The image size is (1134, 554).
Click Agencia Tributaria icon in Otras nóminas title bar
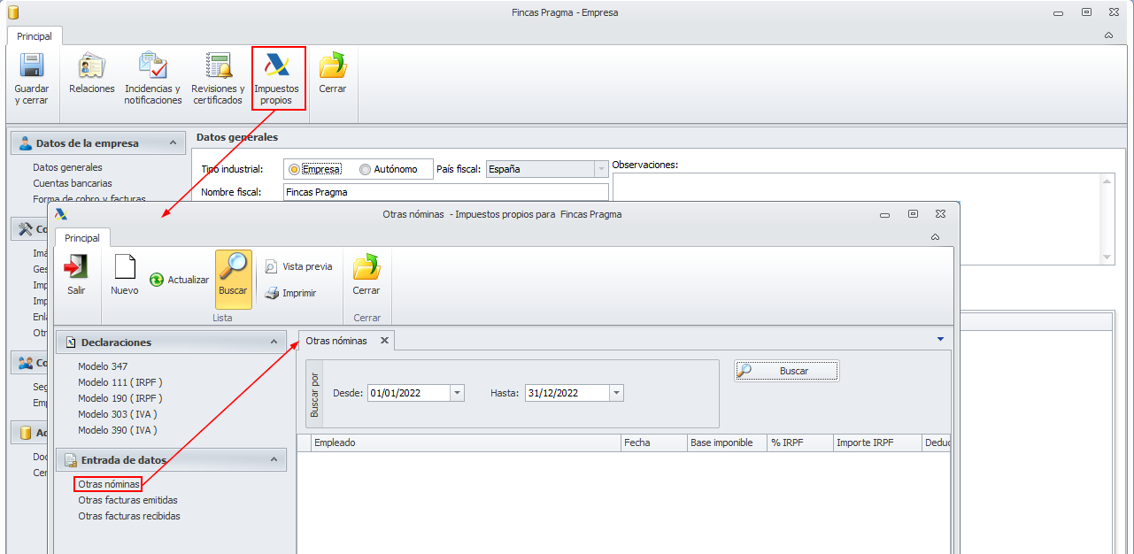tap(61, 214)
